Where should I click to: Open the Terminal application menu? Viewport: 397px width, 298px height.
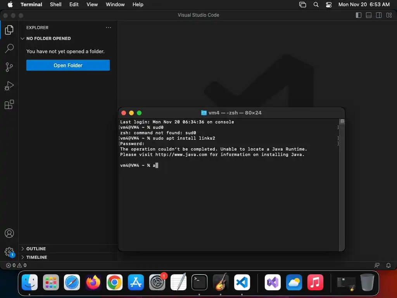pyautogui.click(x=31, y=4)
